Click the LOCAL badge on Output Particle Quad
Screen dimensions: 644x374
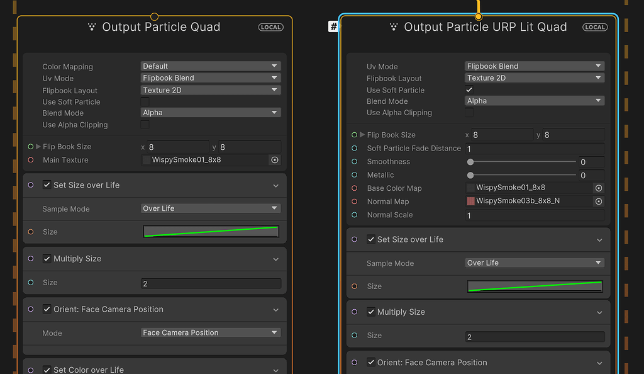coord(270,27)
